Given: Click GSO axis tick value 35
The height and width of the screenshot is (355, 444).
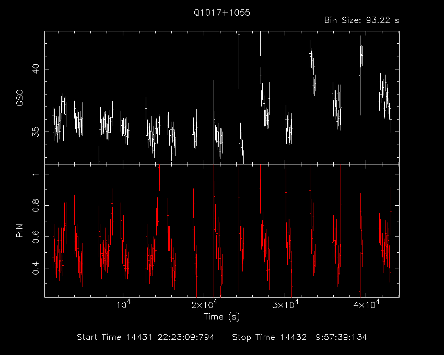Looking at the screenshot, I should [36, 132].
